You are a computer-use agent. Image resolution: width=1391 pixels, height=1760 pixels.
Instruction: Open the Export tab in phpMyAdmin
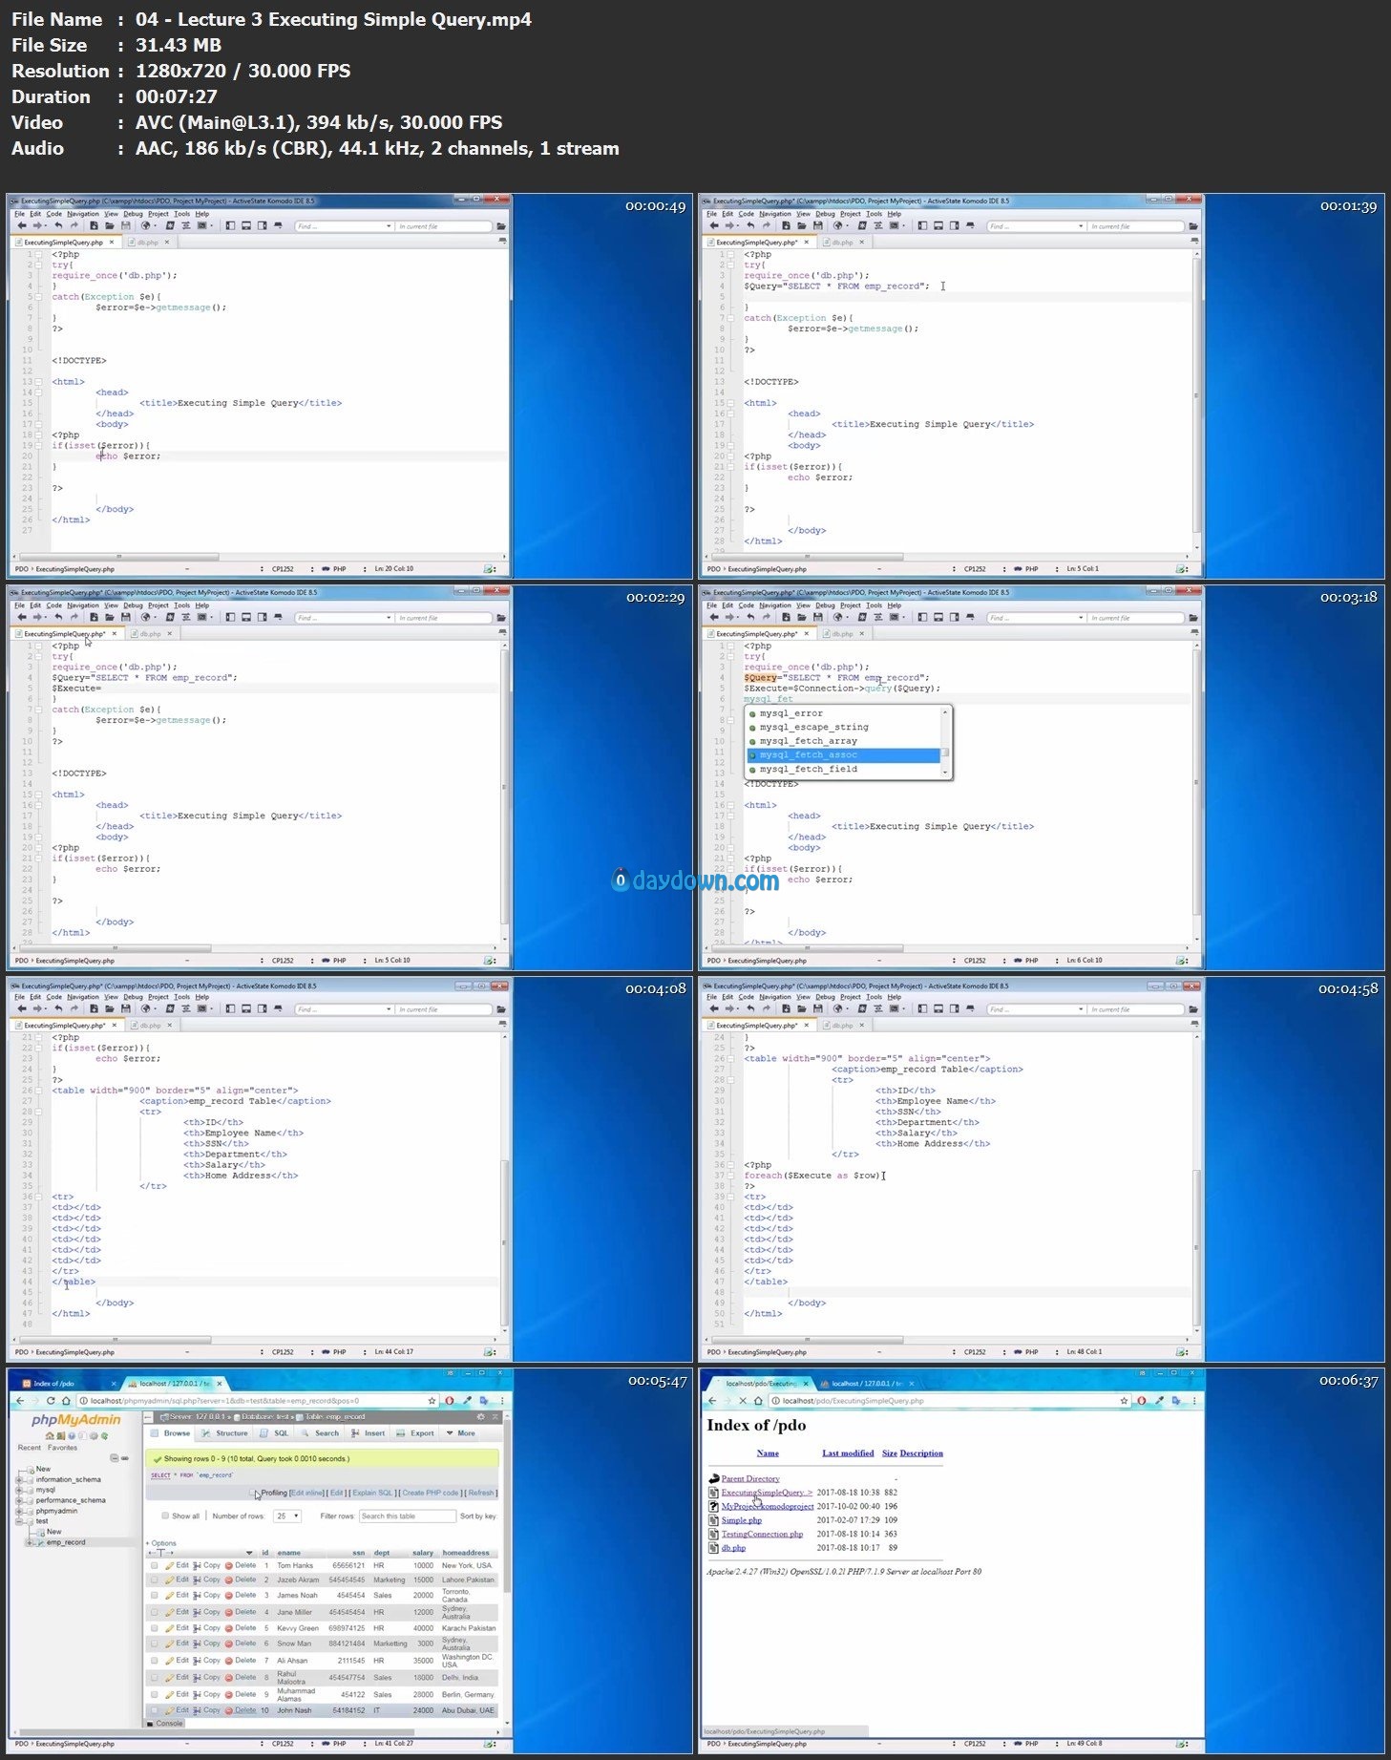416,1432
